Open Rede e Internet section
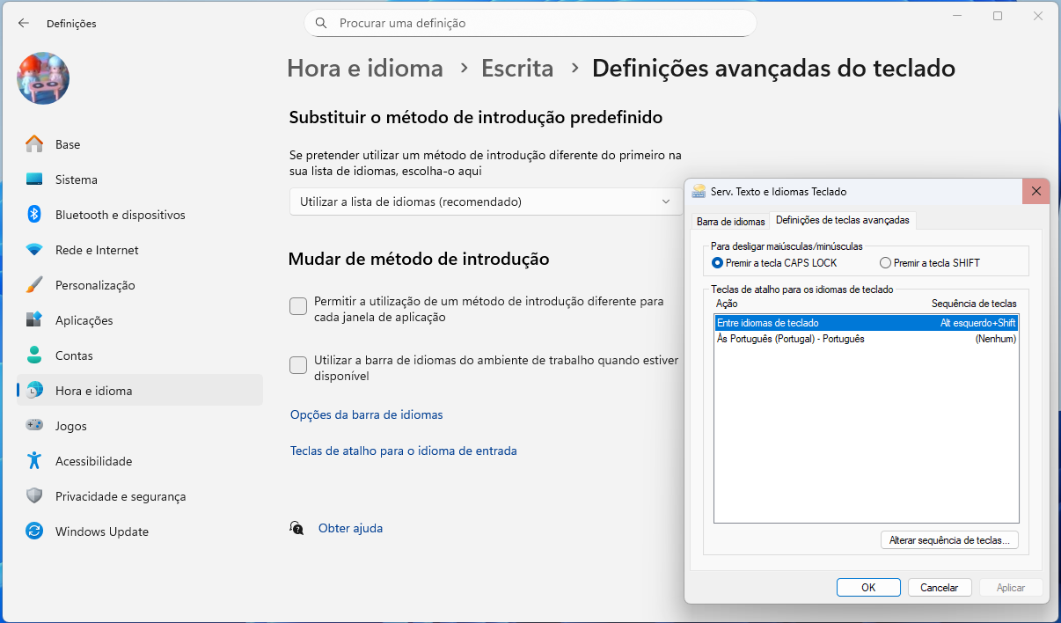The width and height of the screenshot is (1061, 623). [97, 250]
